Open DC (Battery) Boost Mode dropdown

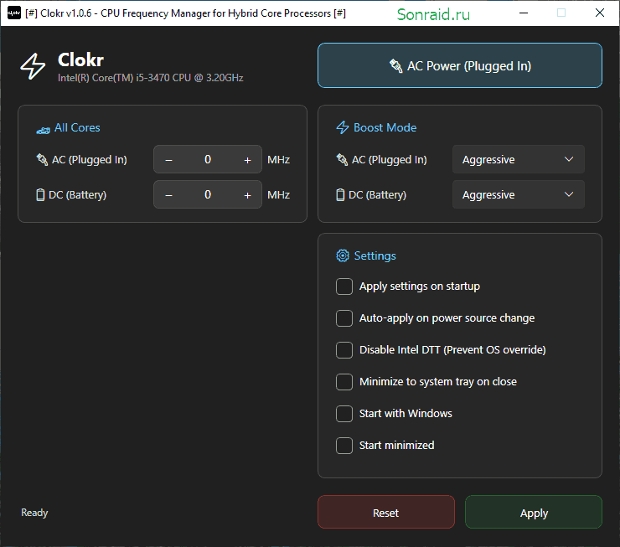[519, 194]
